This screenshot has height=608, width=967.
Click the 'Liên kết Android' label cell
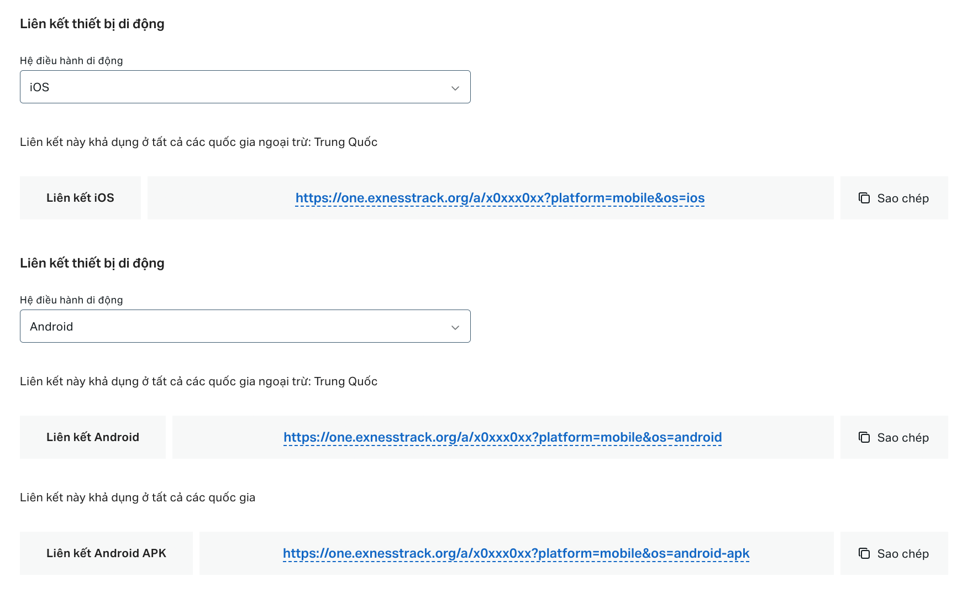(x=93, y=437)
